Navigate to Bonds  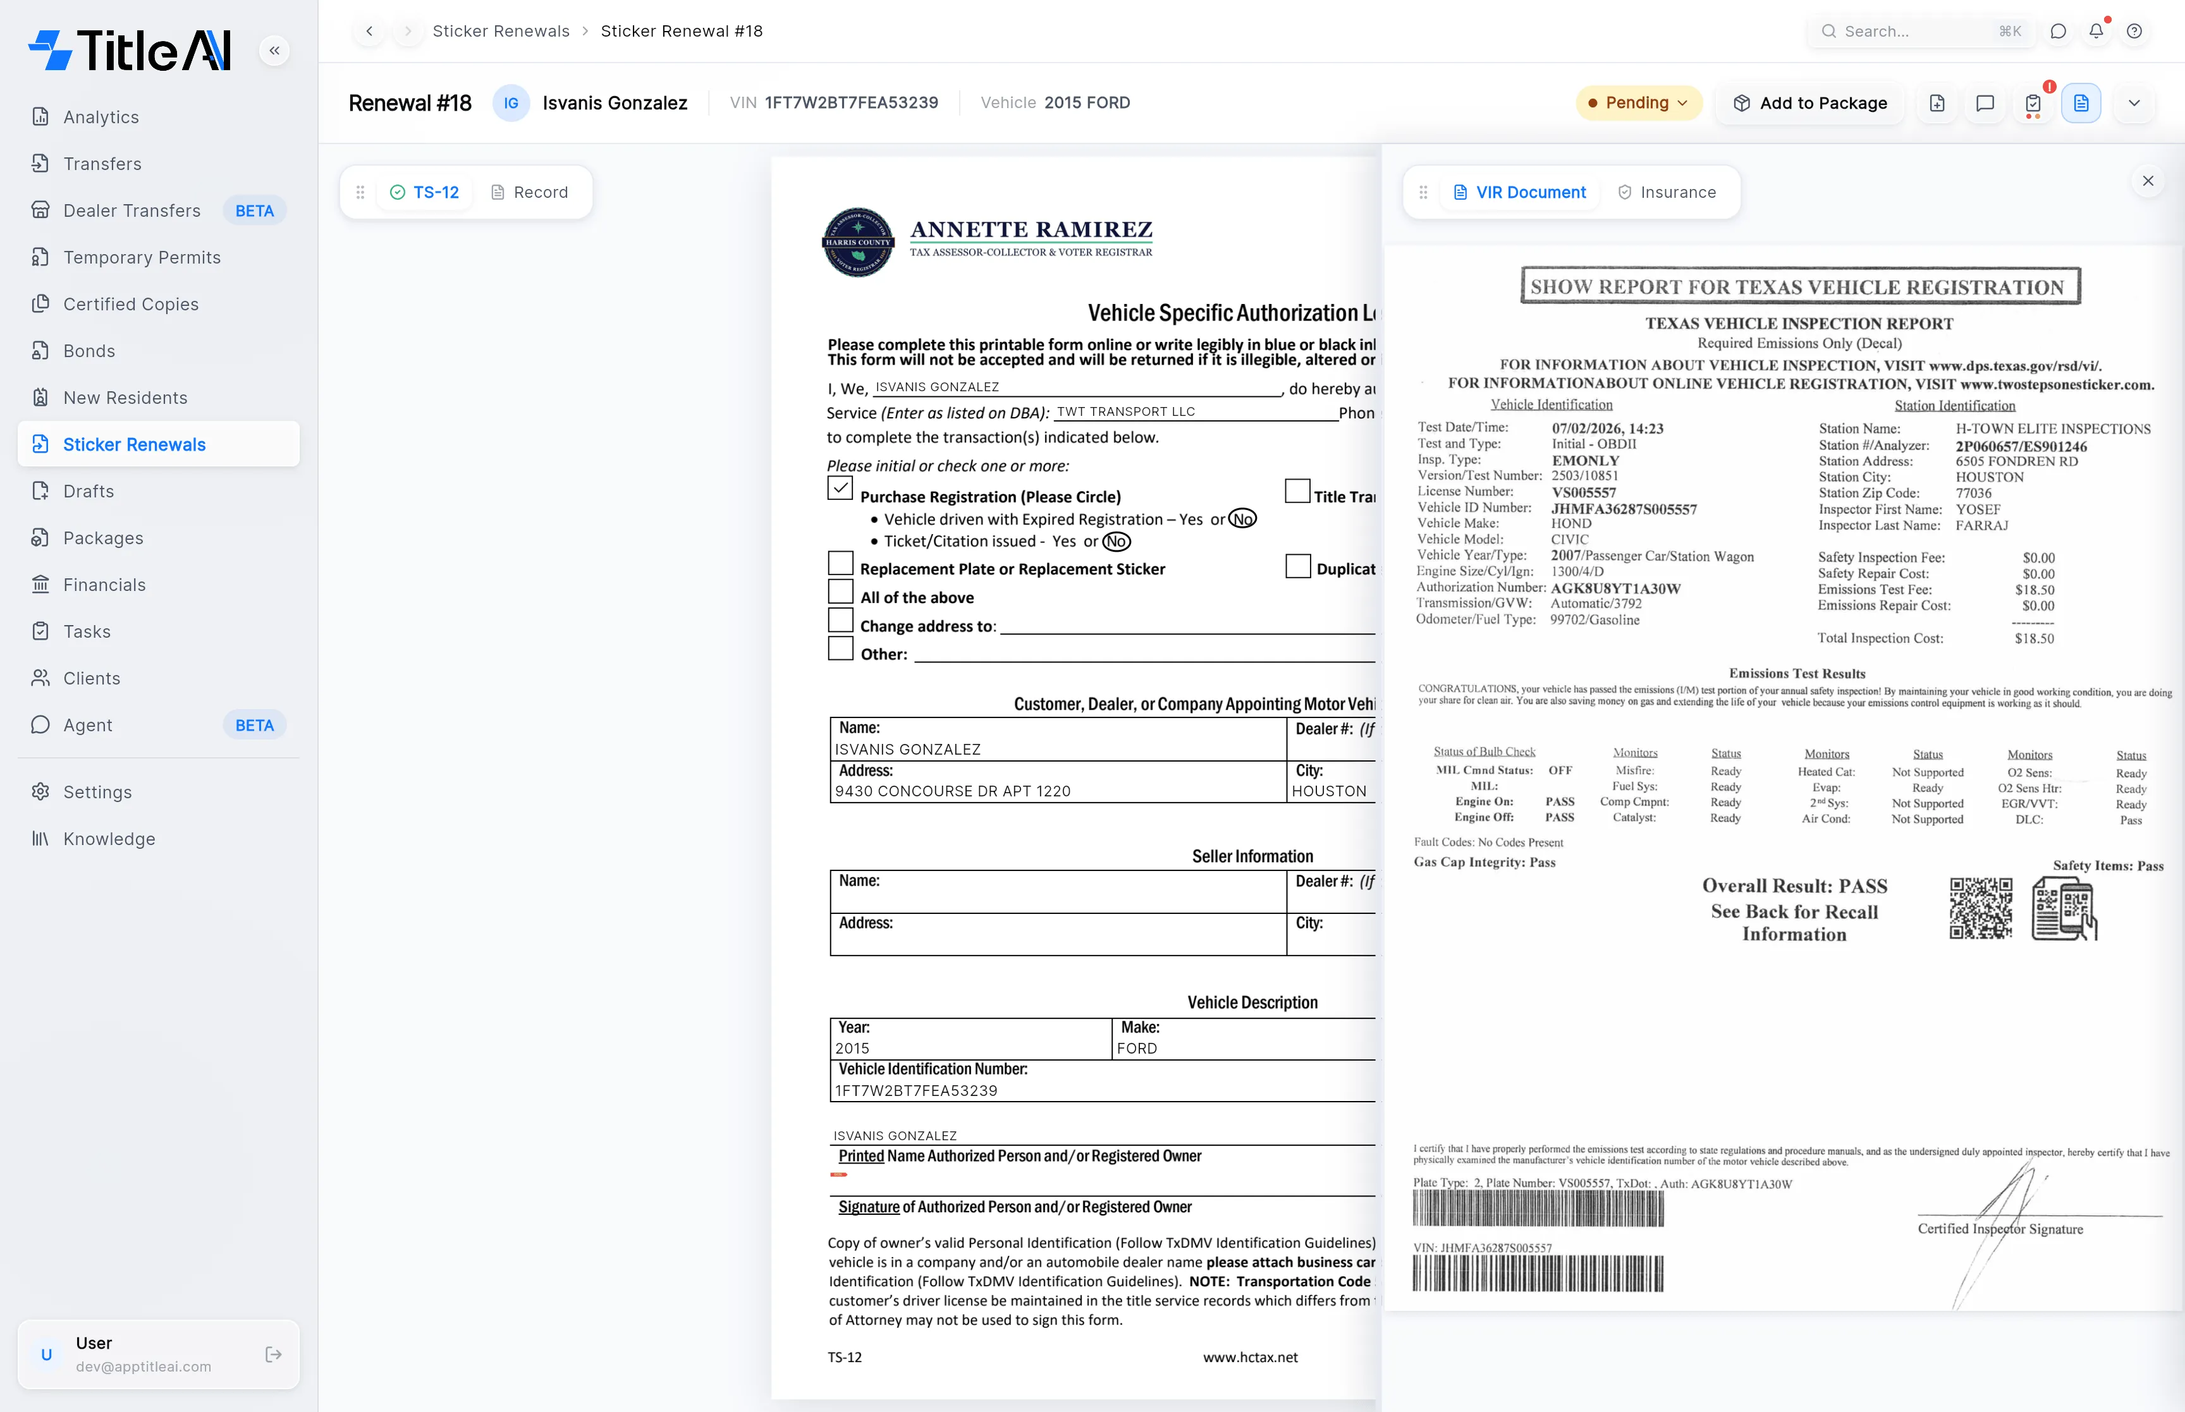tap(159, 350)
